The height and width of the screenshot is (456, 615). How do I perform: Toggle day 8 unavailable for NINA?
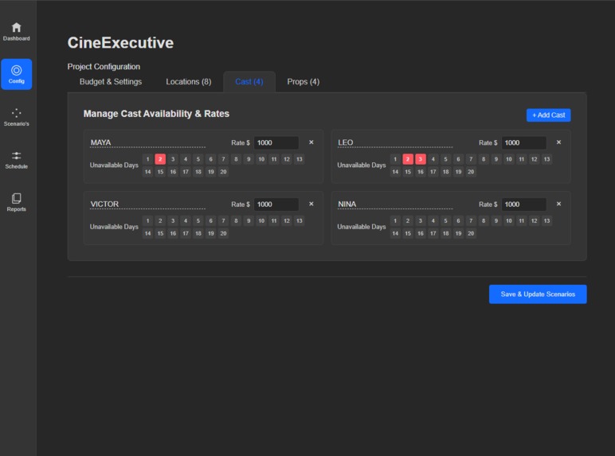484,220
